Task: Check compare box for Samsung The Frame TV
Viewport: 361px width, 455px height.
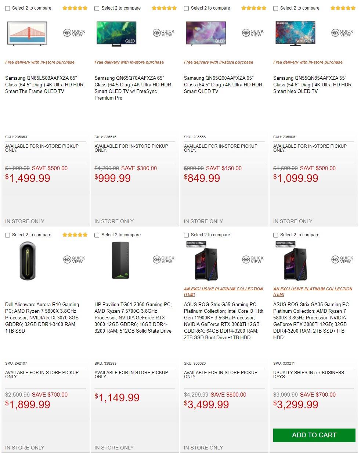Action: click(x=8, y=8)
